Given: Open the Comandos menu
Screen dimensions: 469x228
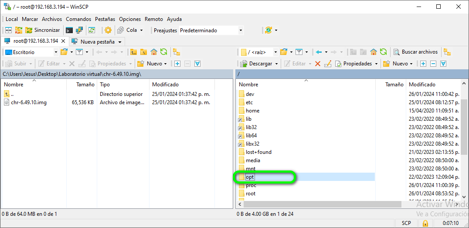Looking at the screenshot, I should tap(78, 19).
